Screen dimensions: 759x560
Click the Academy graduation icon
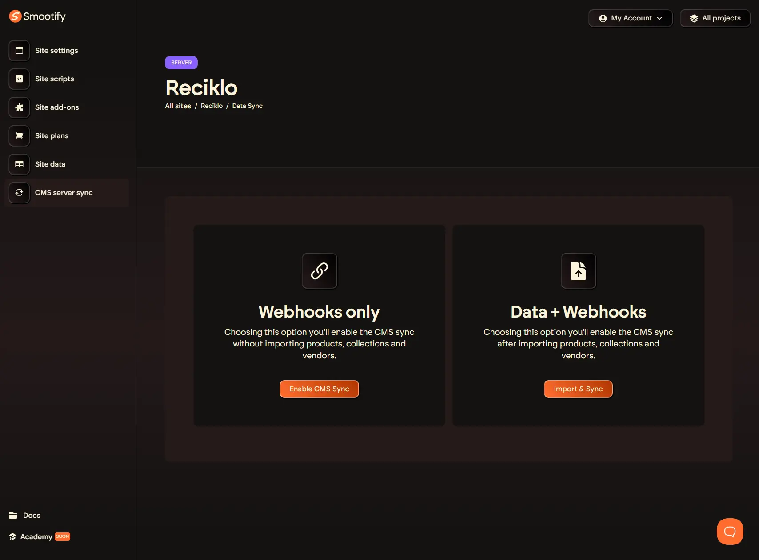(12, 536)
